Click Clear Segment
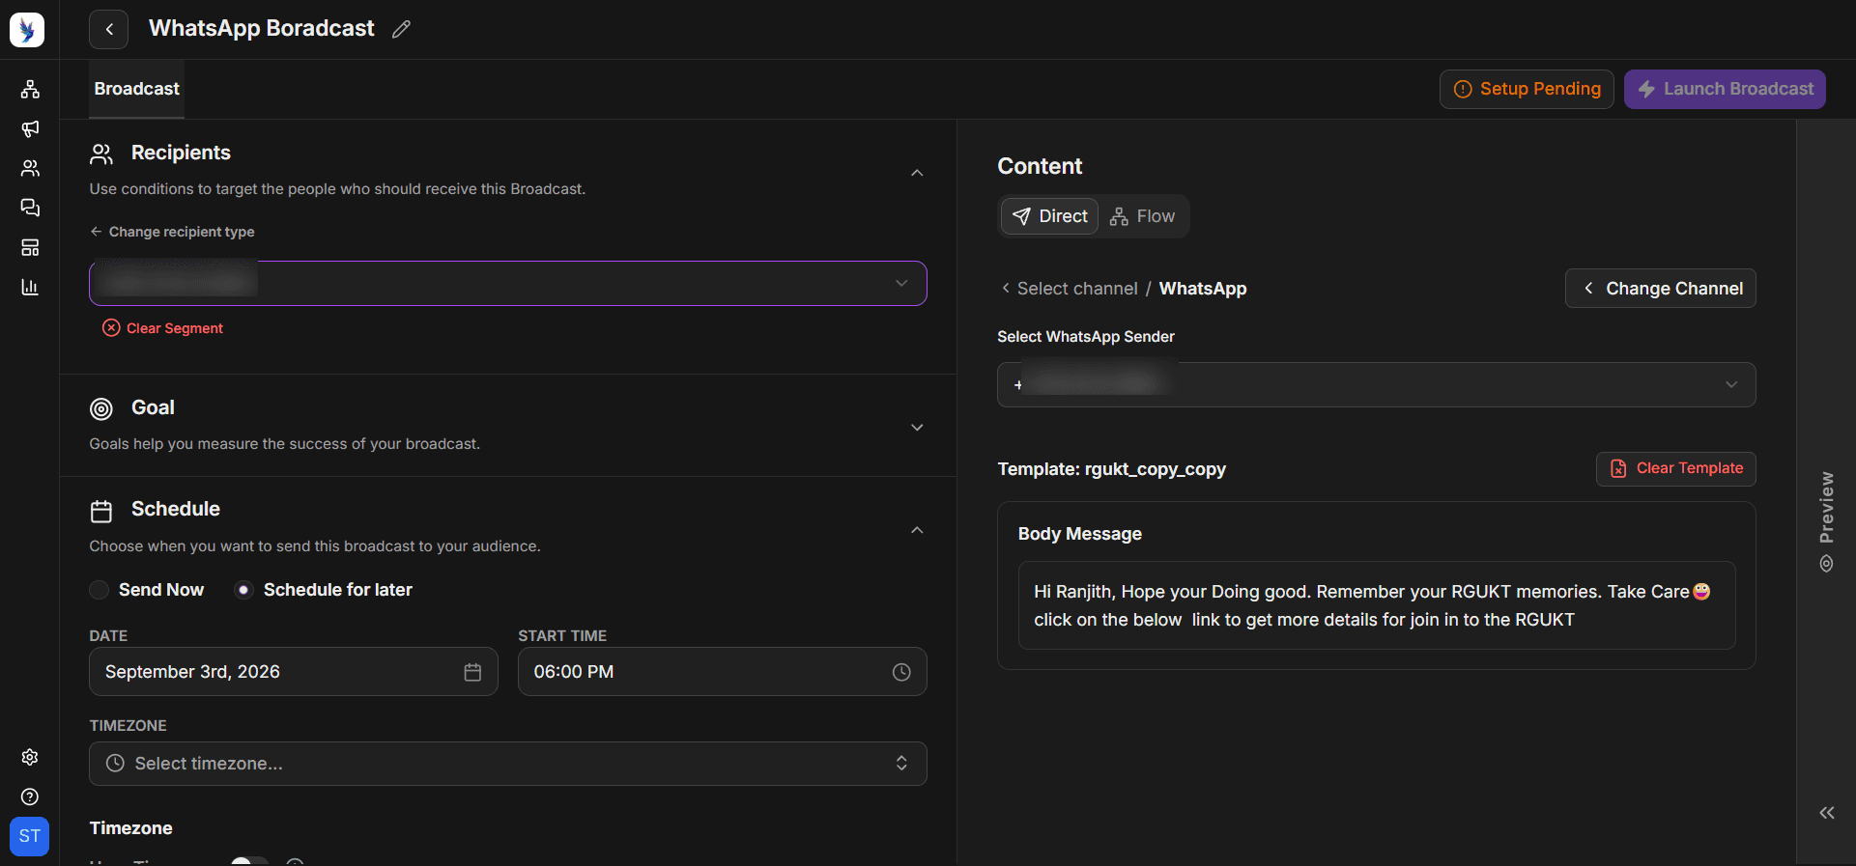This screenshot has height=866, width=1856. (x=162, y=328)
